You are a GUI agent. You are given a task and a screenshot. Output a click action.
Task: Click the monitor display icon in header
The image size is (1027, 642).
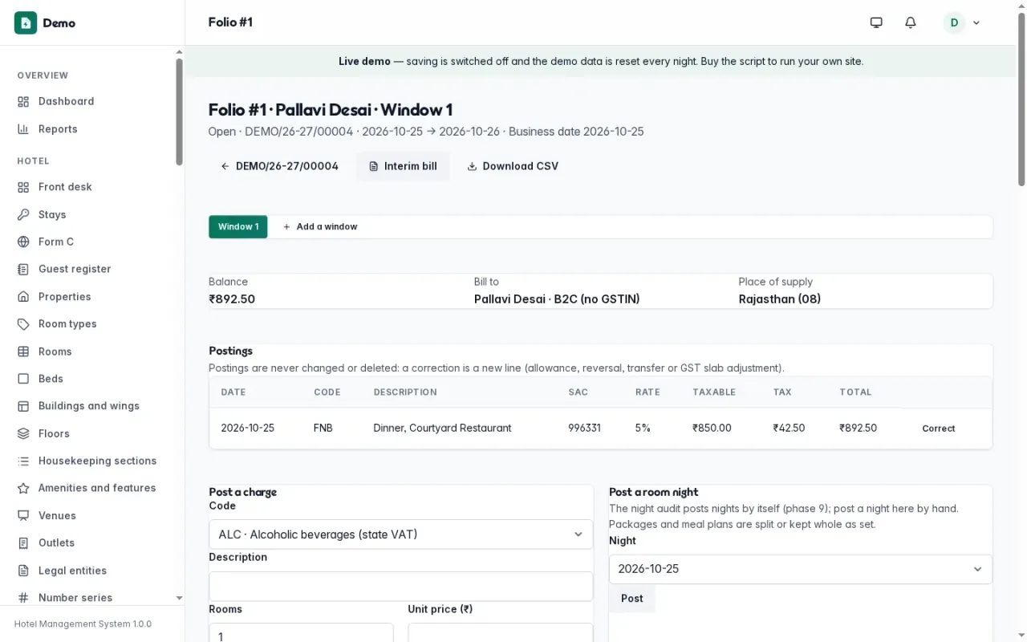(x=876, y=22)
